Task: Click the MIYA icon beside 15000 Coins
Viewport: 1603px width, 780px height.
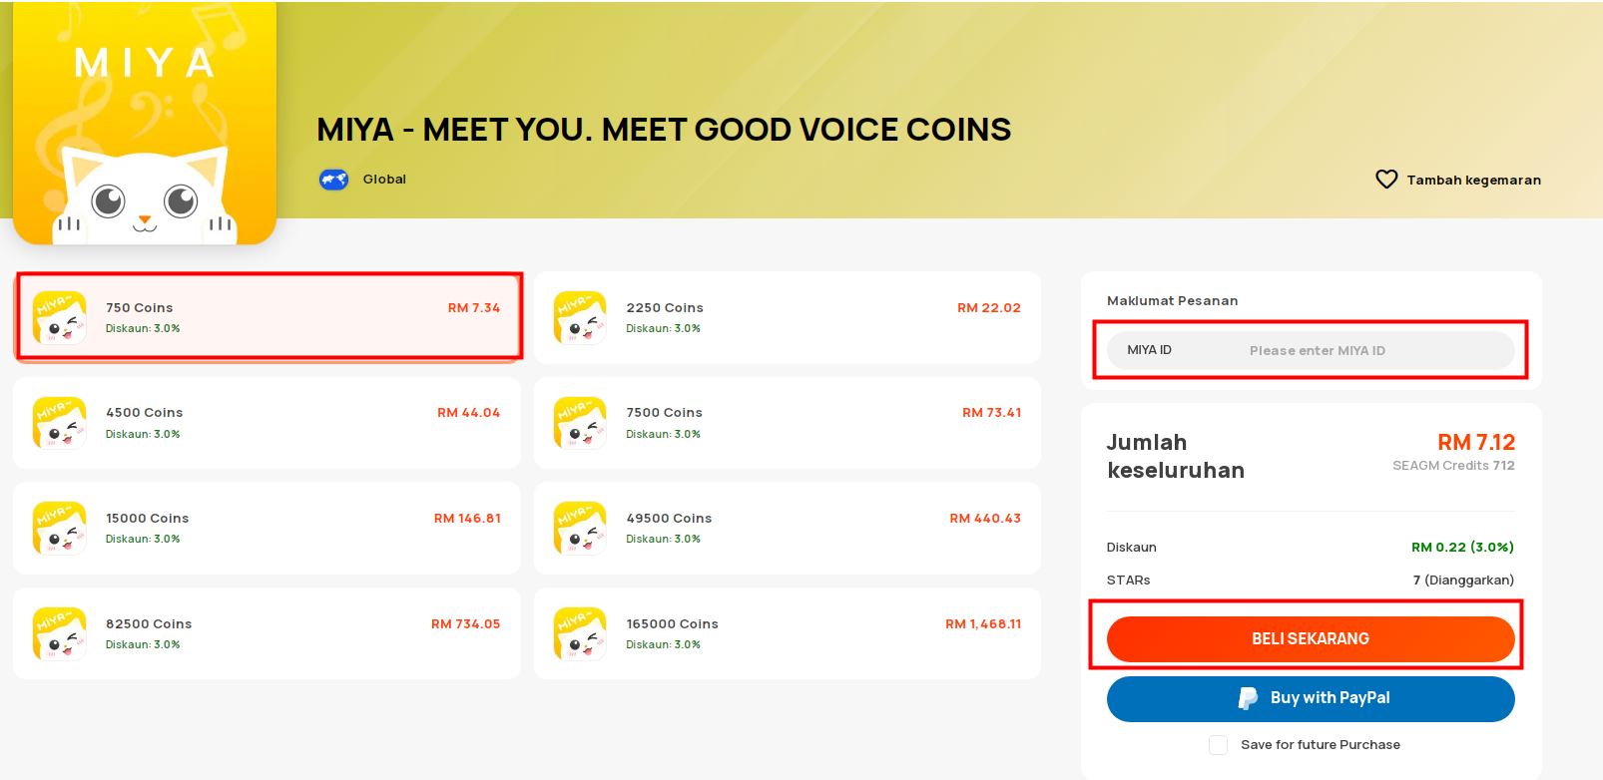Action: [60, 528]
